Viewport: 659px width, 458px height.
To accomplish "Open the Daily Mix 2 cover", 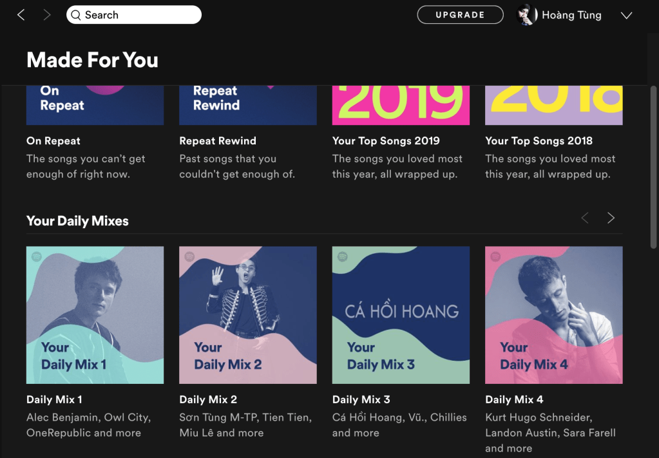I will tap(247, 315).
